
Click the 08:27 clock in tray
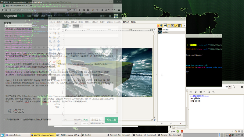[238, 135]
